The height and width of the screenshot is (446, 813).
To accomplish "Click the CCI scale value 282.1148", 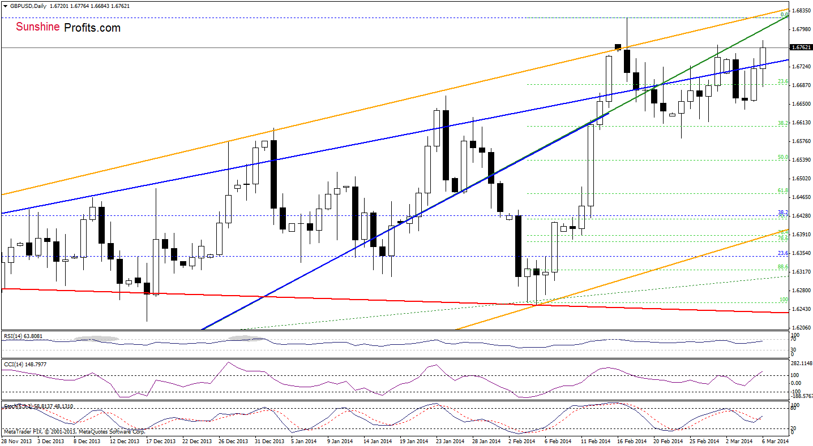I will click(801, 363).
